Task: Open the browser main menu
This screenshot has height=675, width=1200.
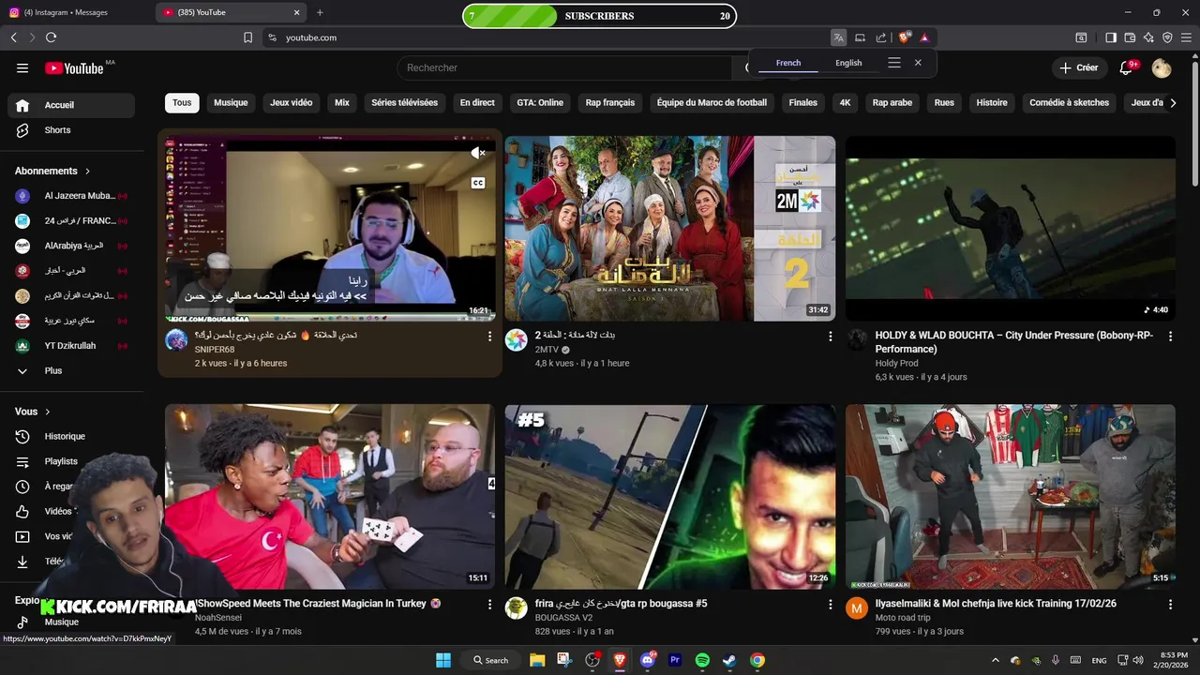Action: tap(1187, 37)
